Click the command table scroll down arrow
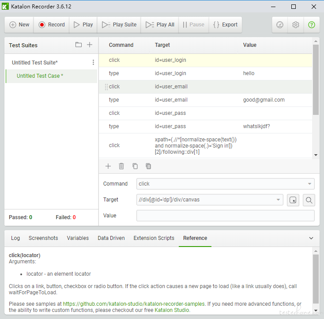Viewport: 324px width, 319px height. click(x=316, y=155)
